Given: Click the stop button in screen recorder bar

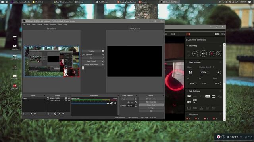Looking at the screenshot, I should [x=219, y=137].
